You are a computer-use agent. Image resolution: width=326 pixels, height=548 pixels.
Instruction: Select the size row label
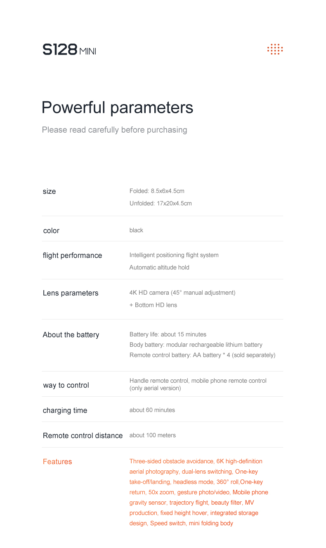[49, 191]
